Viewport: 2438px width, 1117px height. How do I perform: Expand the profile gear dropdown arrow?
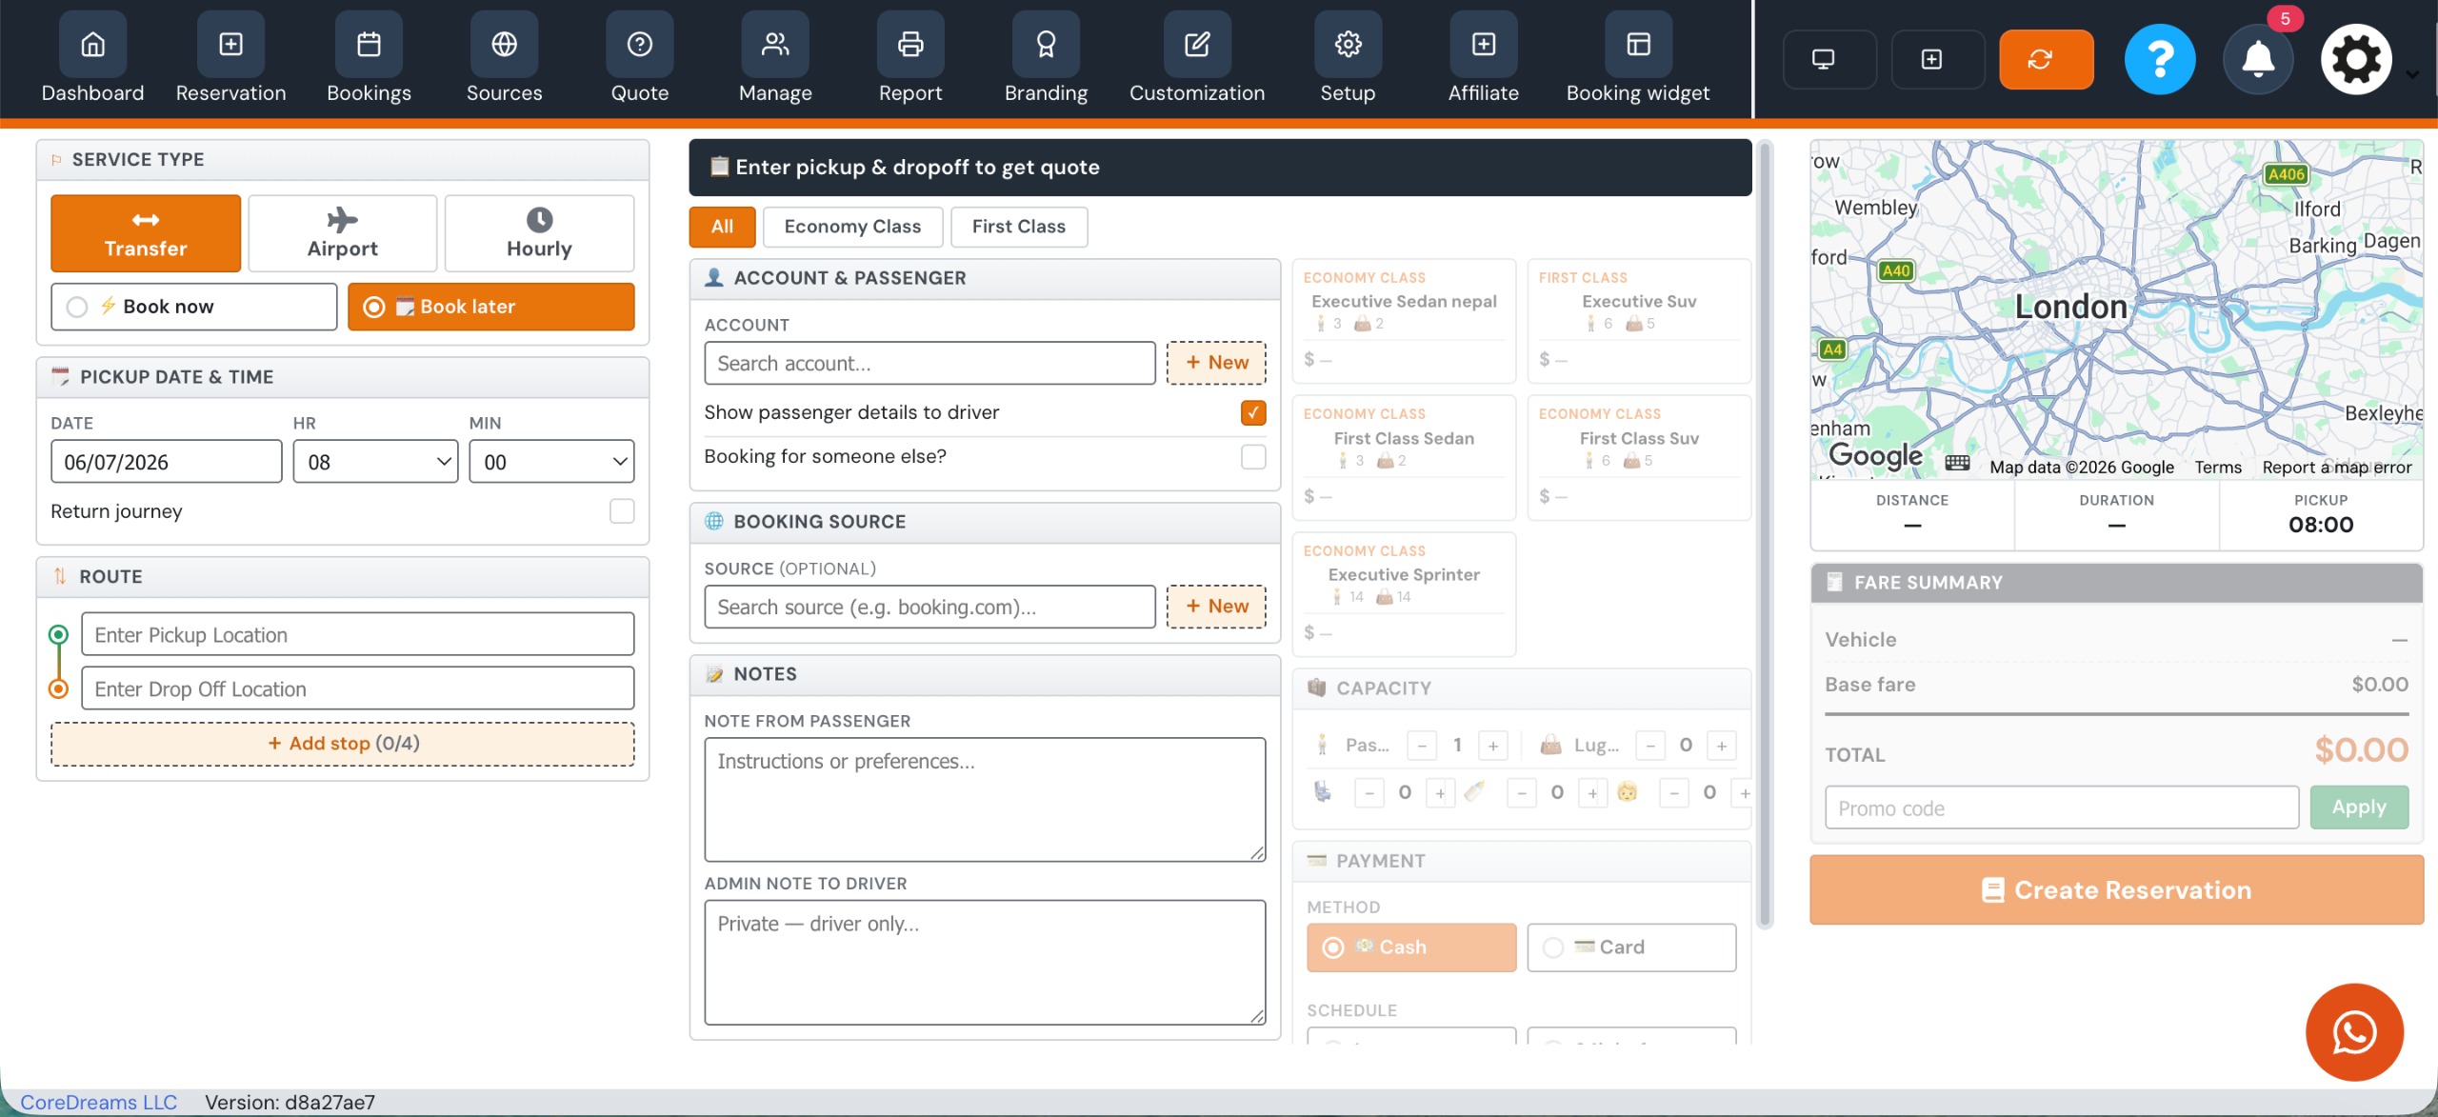[2412, 74]
